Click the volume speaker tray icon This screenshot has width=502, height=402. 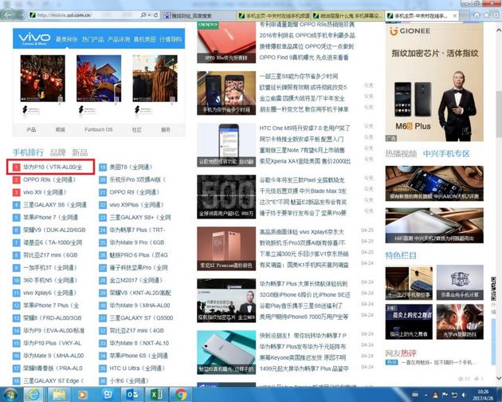click(464, 395)
